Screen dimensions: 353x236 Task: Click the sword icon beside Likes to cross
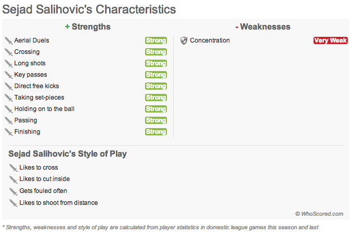[x=14, y=168]
